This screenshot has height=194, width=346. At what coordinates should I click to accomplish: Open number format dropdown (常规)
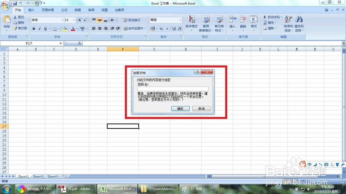(x=180, y=20)
